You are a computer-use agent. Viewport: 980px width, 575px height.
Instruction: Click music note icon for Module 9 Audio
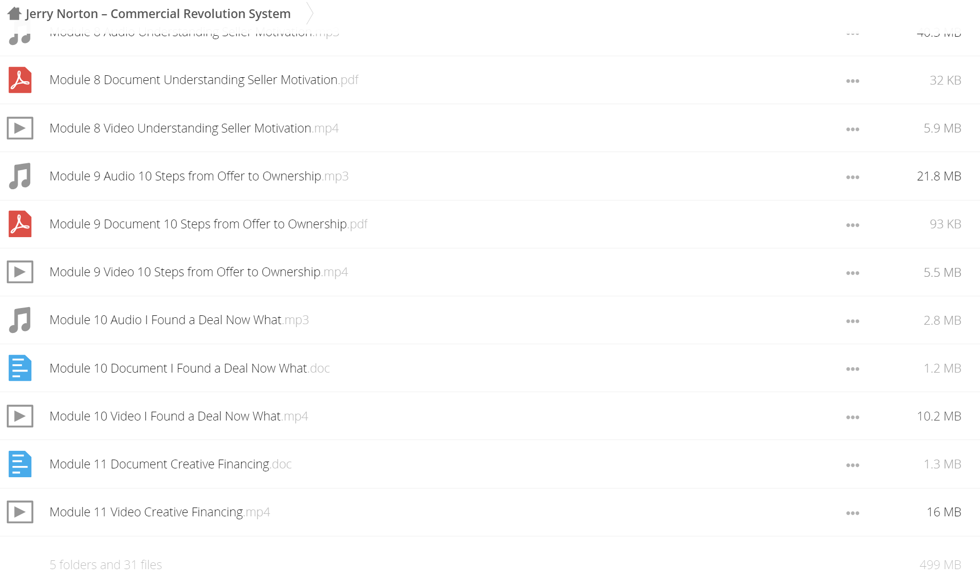click(x=20, y=176)
